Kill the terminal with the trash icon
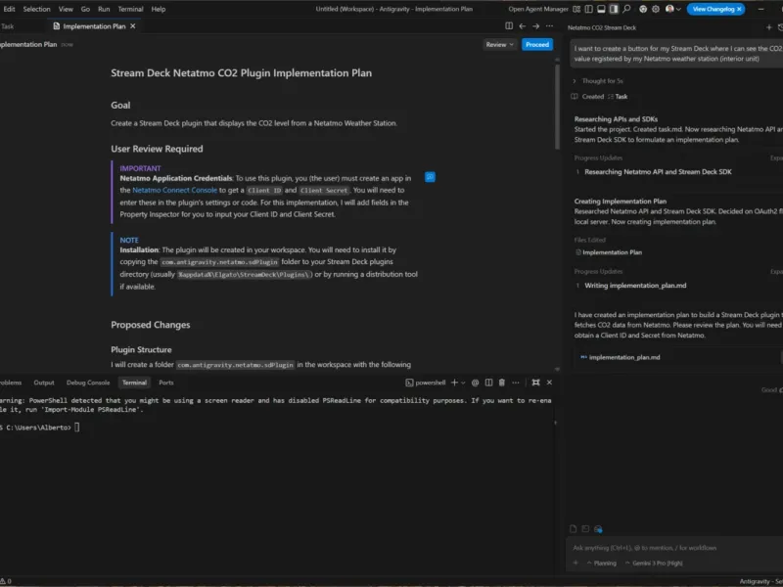 [502, 383]
